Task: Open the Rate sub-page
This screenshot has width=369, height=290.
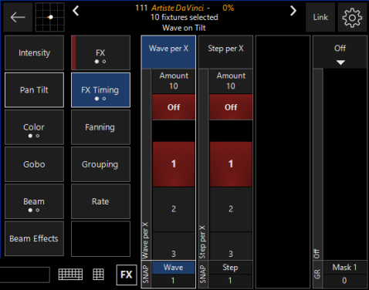Action: [x=100, y=201]
